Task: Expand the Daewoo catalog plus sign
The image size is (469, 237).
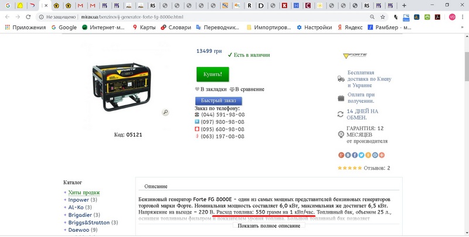Action: [x=65, y=230]
